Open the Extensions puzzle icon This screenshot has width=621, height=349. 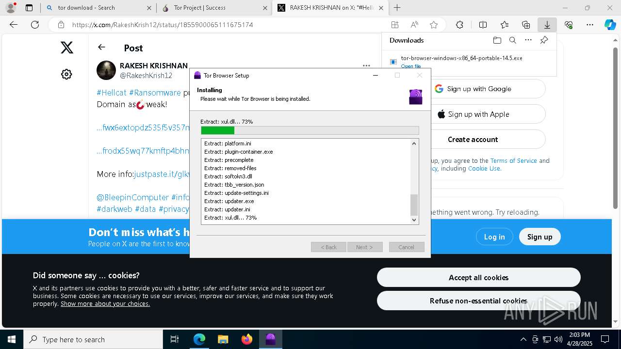coord(459,25)
